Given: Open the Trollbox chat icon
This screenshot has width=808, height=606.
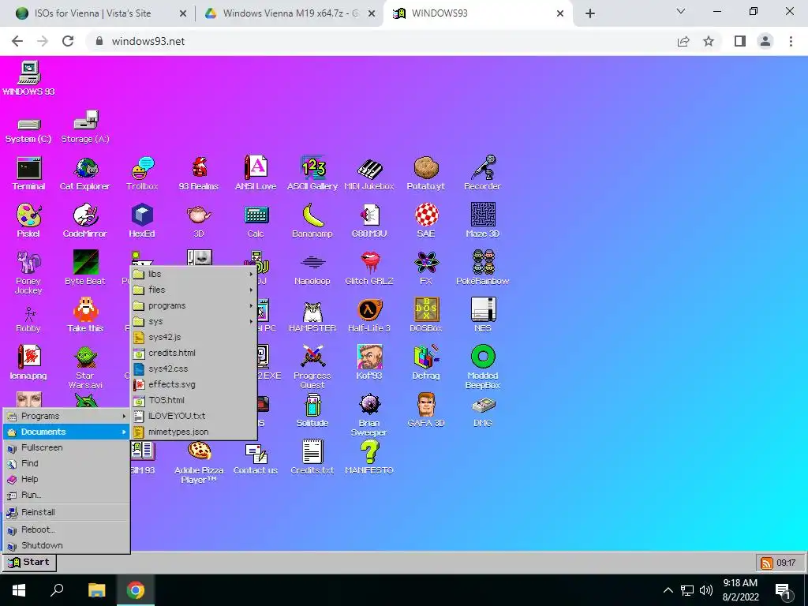Looking at the screenshot, I should [x=142, y=173].
